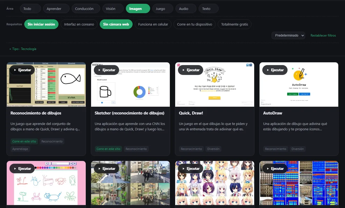This screenshot has width=345, height=208.
Task: Click Reconocimiento tag on Quick, Draw! card
Action: [x=191, y=149]
